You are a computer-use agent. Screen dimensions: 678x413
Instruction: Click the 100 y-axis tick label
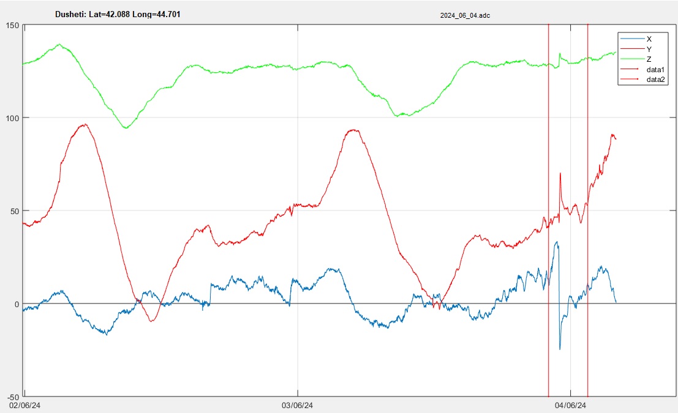point(12,118)
